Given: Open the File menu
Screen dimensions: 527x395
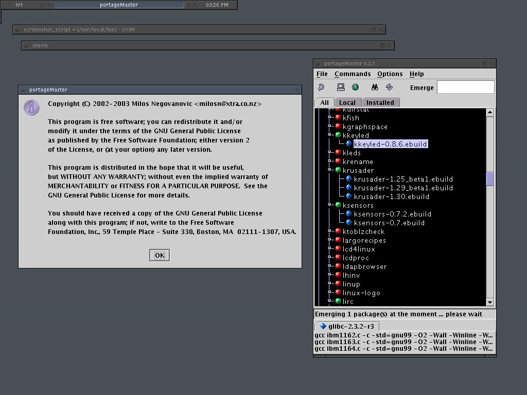Looking at the screenshot, I should 322,74.
